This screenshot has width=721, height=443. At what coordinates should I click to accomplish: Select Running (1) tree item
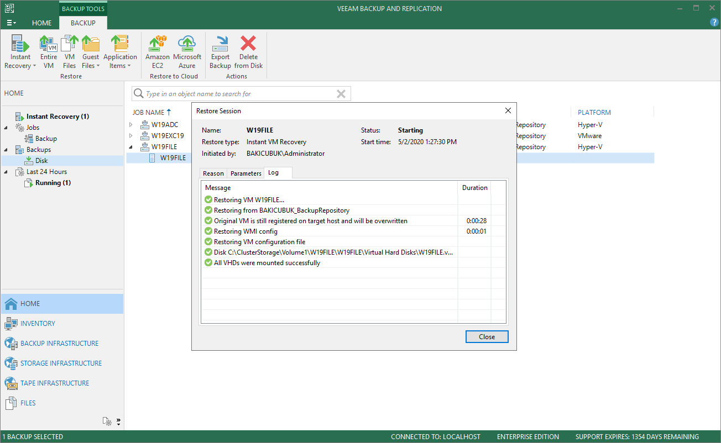point(53,183)
